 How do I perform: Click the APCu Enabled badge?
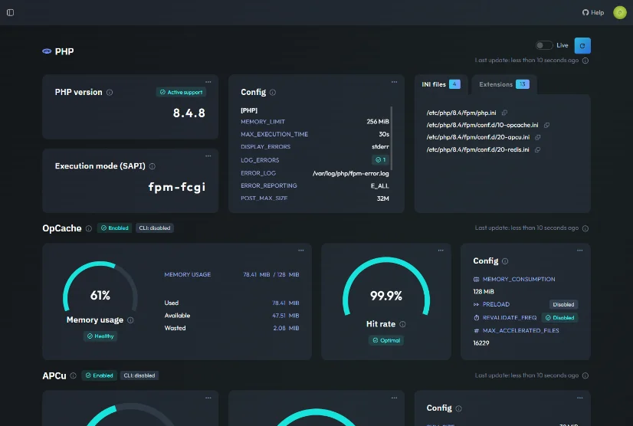point(100,375)
